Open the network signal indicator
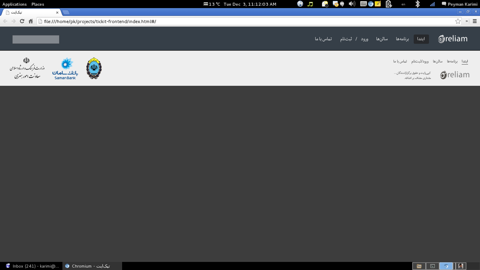 (x=432, y=4)
